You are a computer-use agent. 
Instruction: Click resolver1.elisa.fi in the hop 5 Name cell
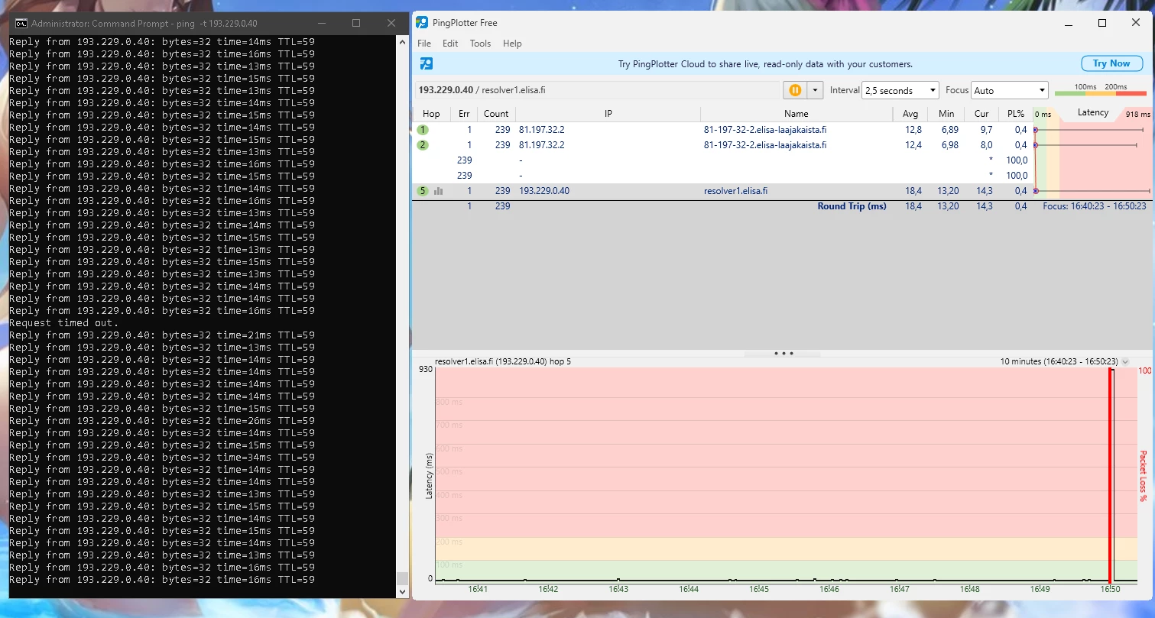(x=735, y=191)
